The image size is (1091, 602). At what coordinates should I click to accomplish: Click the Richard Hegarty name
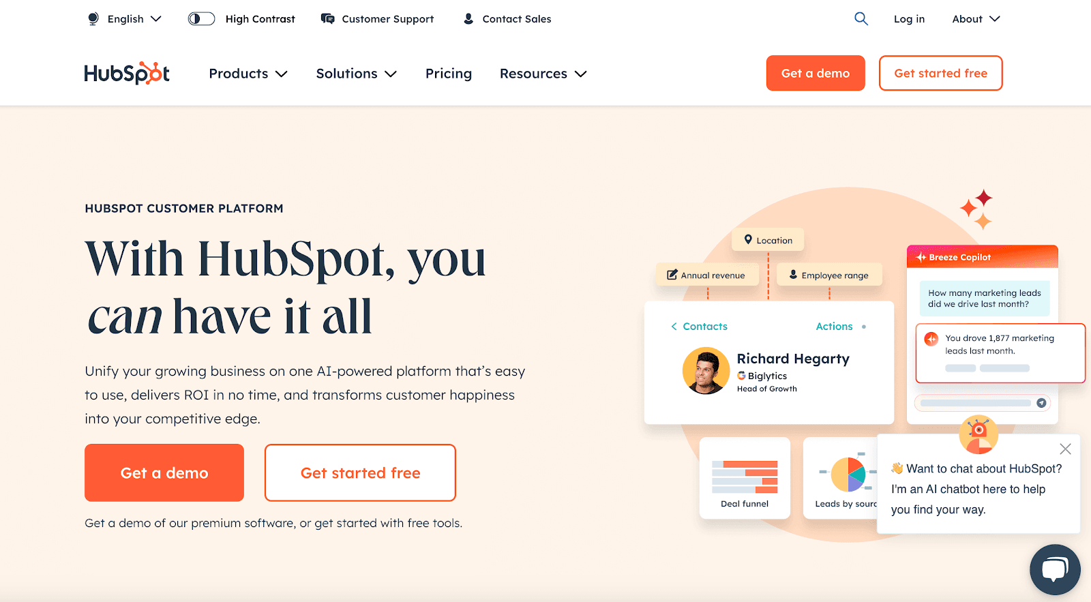tap(793, 359)
